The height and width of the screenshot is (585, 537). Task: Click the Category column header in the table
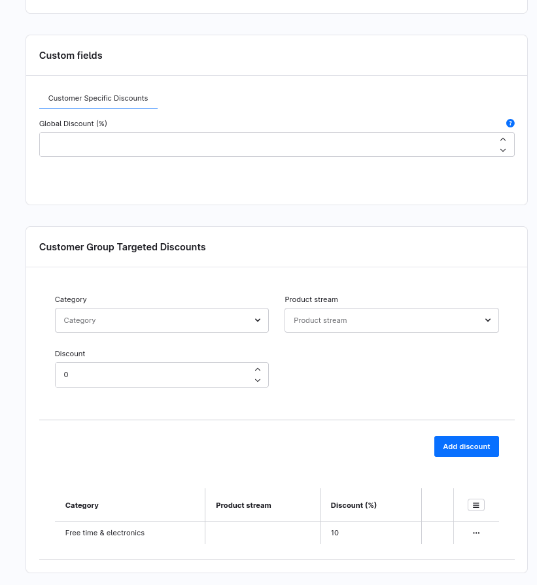pyautogui.click(x=82, y=505)
